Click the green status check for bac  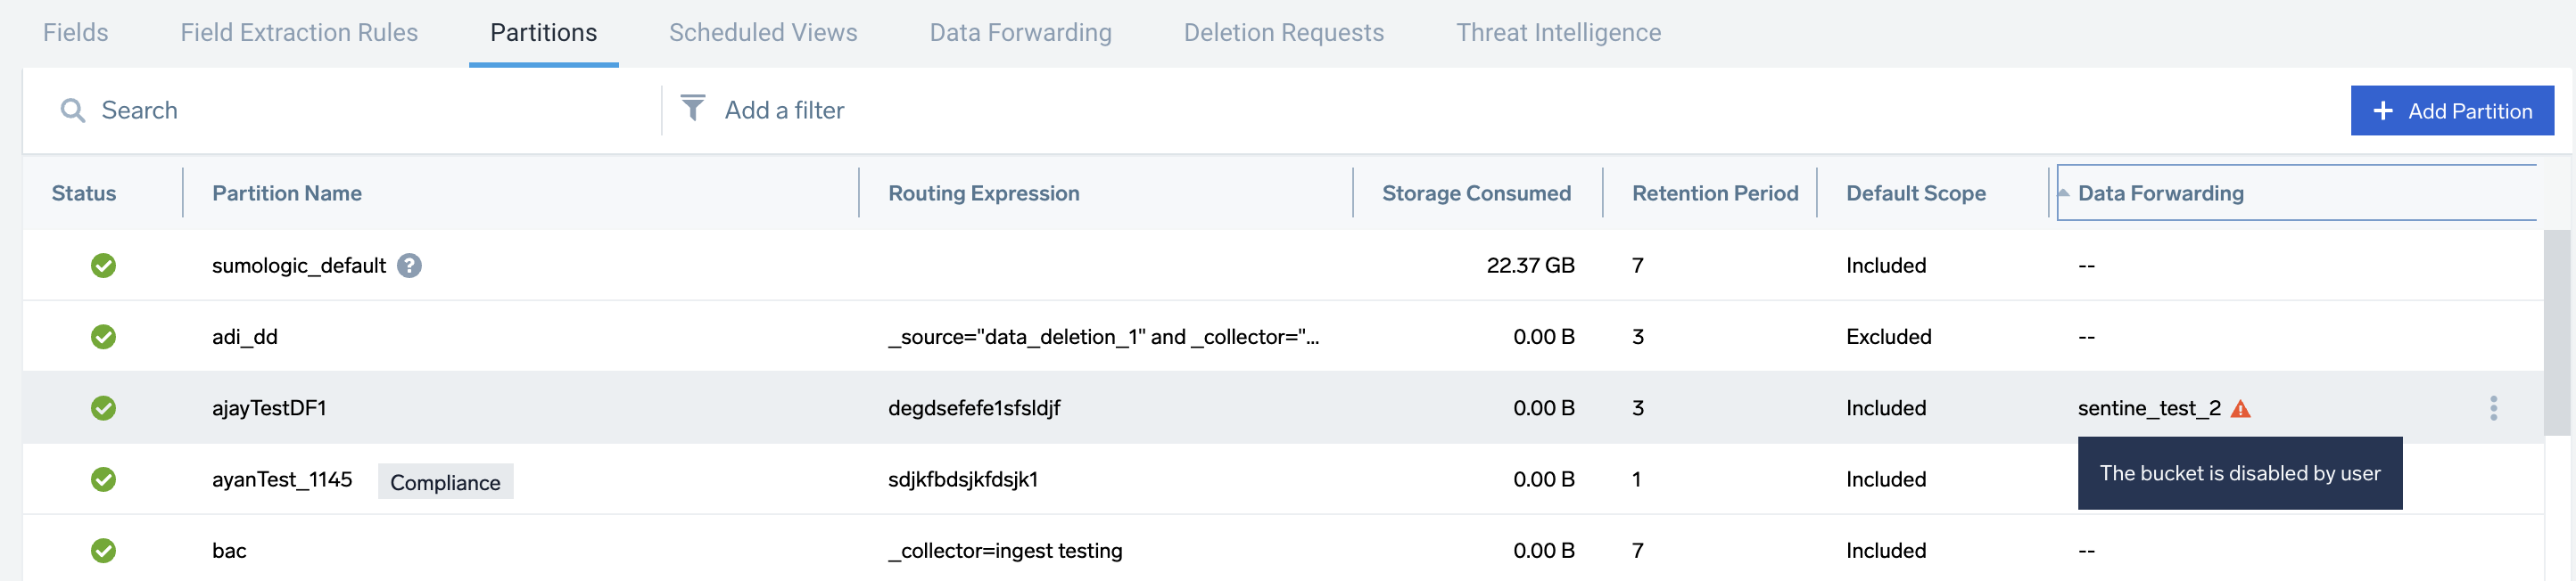[x=103, y=550]
